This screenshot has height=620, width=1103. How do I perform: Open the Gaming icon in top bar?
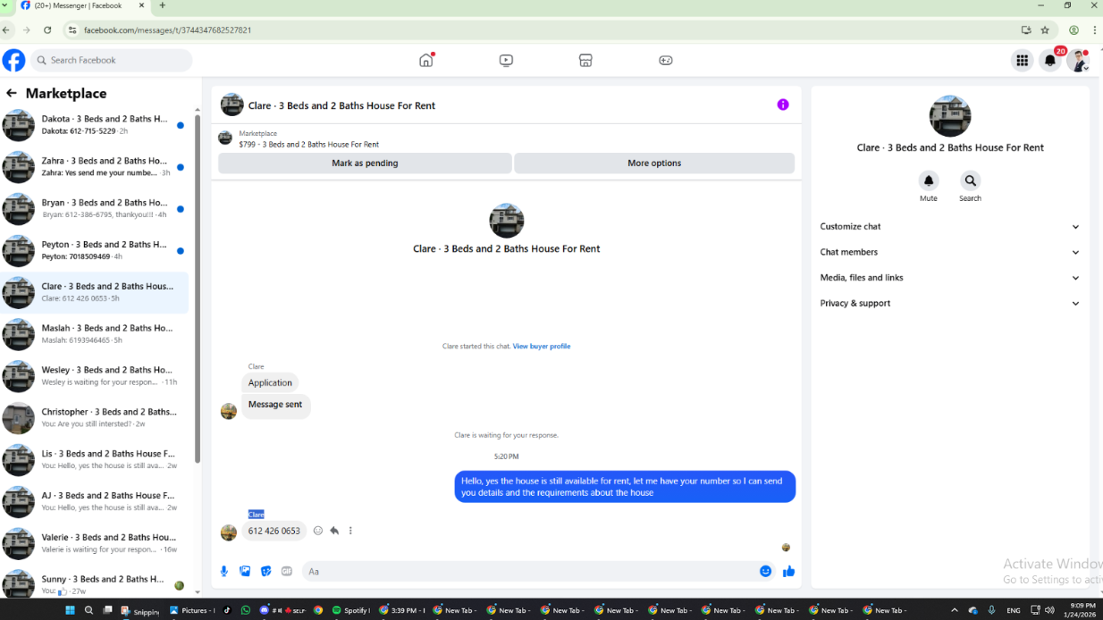tap(666, 61)
